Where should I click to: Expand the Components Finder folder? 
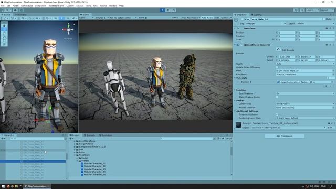coord(75,147)
